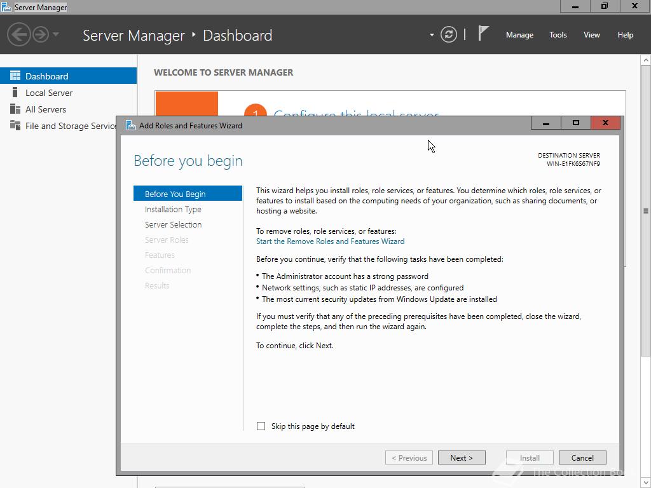Select the Before You Begin wizard step

(x=188, y=194)
